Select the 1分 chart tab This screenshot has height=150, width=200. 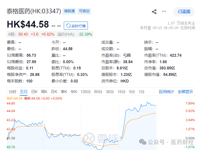[x=142, y=92]
